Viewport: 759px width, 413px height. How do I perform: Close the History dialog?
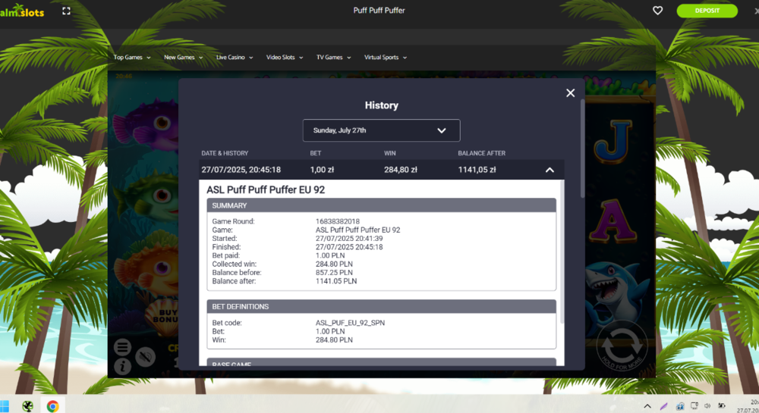click(x=570, y=92)
